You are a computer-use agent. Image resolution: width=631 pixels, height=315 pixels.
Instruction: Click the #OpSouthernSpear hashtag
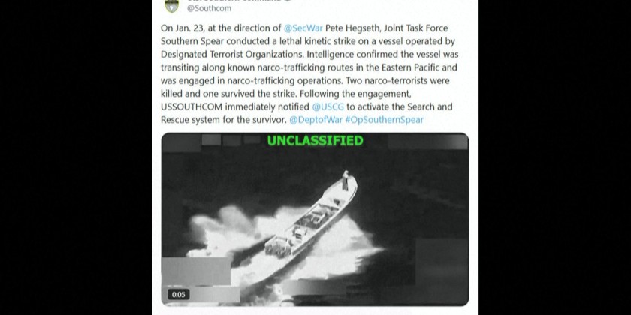click(385, 120)
